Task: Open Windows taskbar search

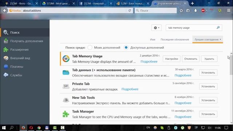Action: click(x=12, y=128)
